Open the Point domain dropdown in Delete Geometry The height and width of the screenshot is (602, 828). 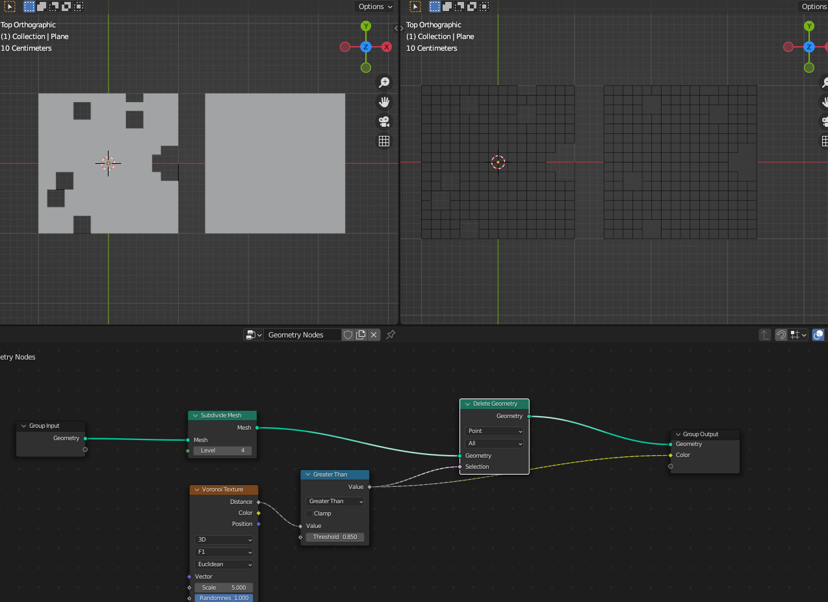[x=495, y=431]
